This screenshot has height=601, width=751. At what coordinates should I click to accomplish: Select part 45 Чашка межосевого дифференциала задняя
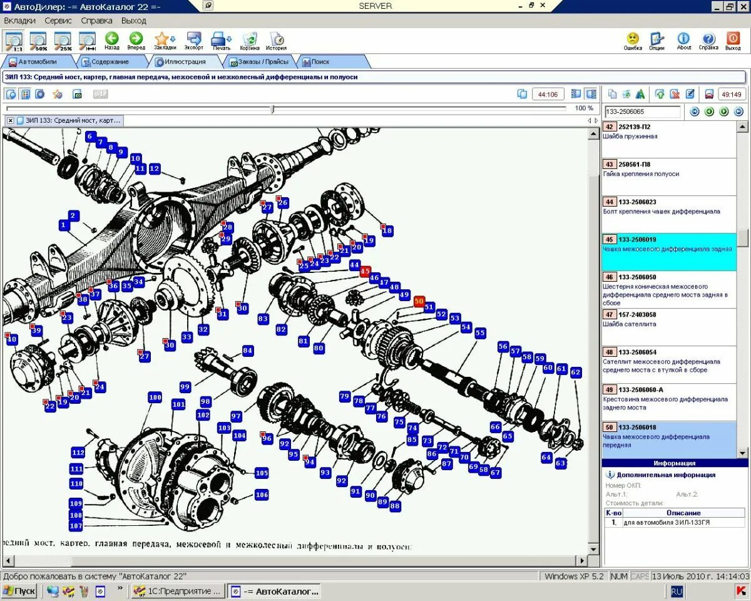(669, 252)
